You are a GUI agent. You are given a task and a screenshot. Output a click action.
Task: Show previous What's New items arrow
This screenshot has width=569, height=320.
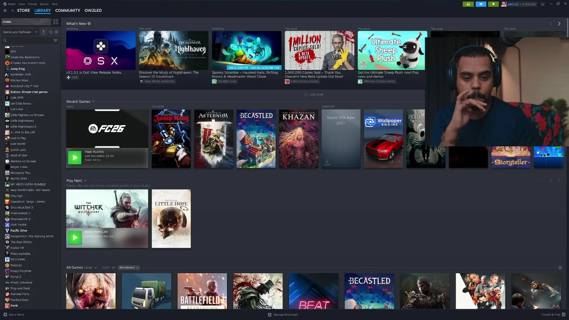click(x=551, y=24)
